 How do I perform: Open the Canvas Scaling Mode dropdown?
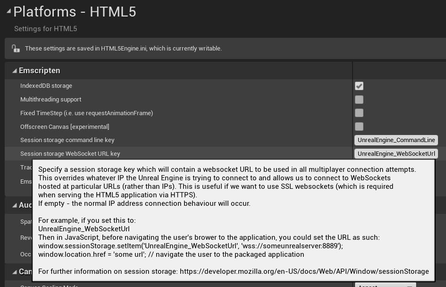click(x=386, y=285)
